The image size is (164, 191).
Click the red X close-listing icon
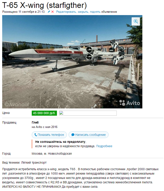tap(52, 12)
